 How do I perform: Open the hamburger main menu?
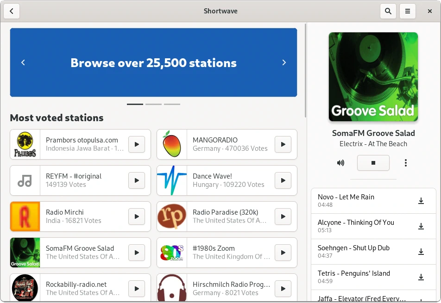point(408,11)
